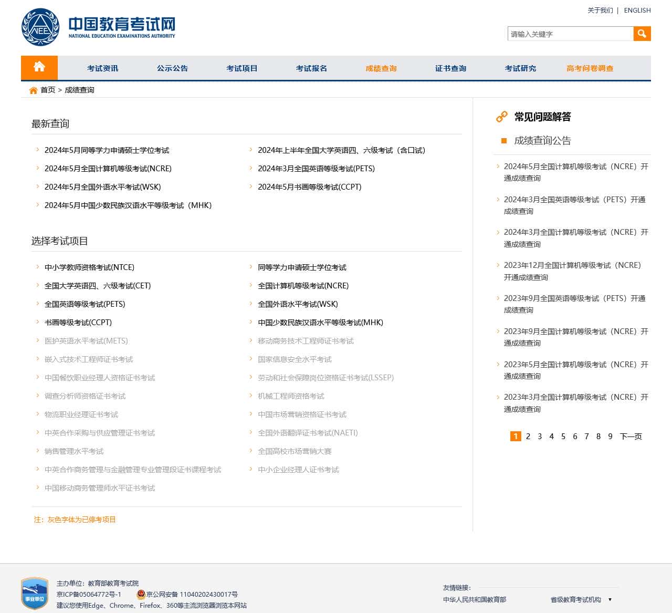Click the chain-link icon beside 常见问题解答
Viewport: 672px width, 613px height.
(501, 117)
